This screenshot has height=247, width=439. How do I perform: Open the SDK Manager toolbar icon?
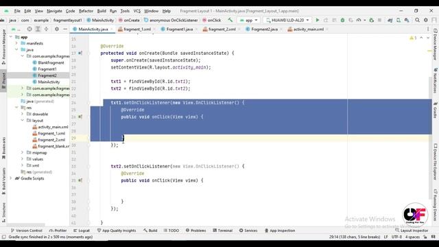[x=407, y=20]
